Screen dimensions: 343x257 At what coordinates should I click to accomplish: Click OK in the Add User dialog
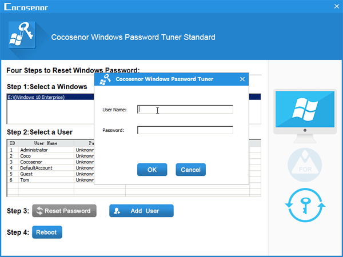[x=152, y=170]
